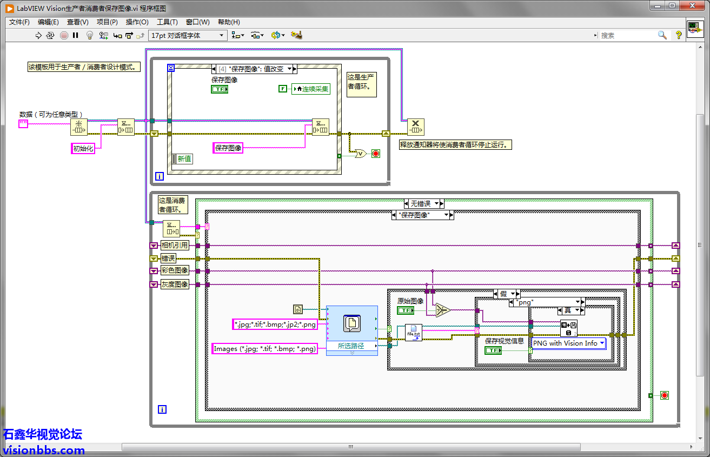The image size is (710, 457).
Task: Click the Run arrow in the toolbar
Action: coord(38,35)
